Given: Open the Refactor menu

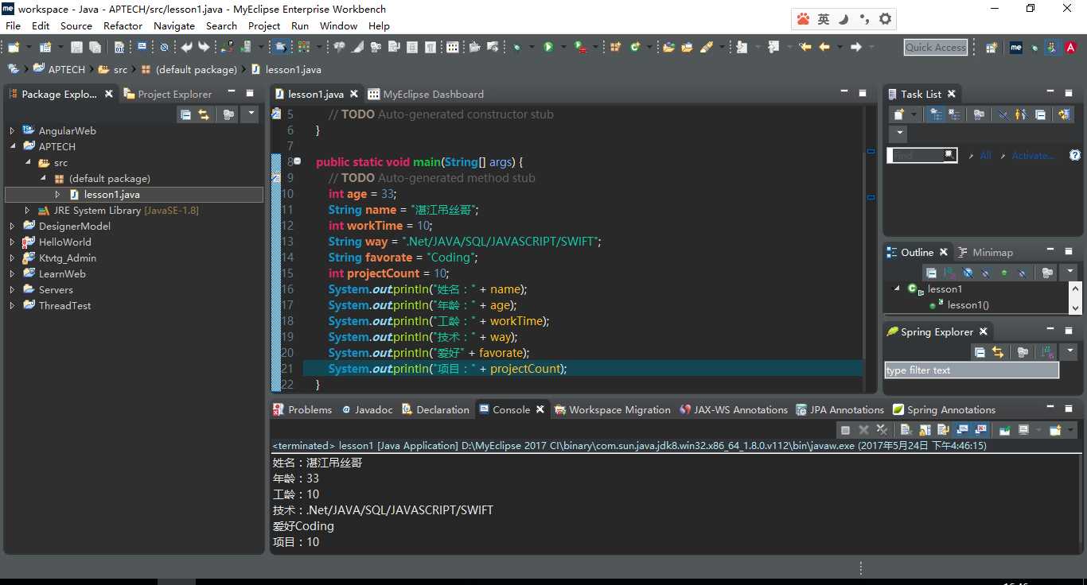Looking at the screenshot, I should click(123, 25).
